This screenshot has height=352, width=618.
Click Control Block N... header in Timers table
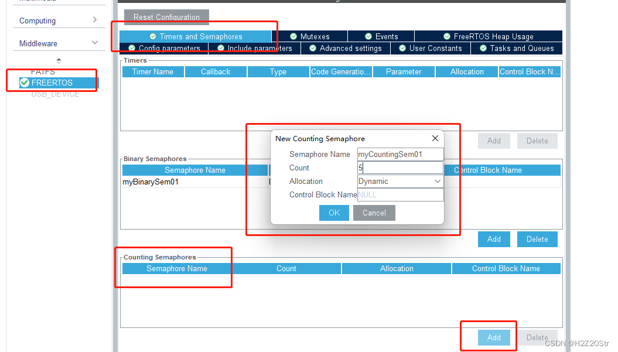pyautogui.click(x=530, y=71)
